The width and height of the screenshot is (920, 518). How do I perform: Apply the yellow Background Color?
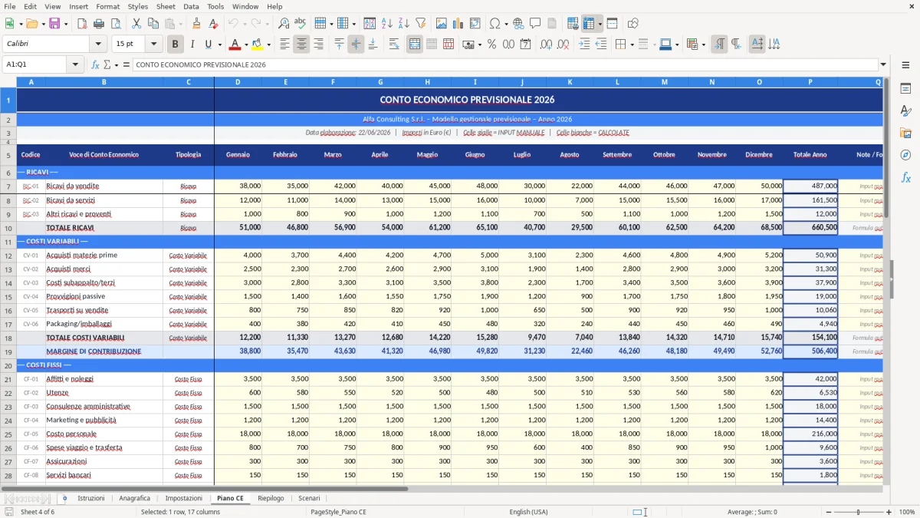point(257,45)
